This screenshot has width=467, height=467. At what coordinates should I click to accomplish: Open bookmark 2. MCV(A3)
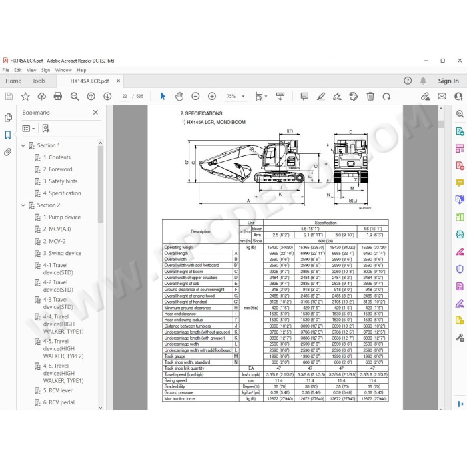[57, 229]
